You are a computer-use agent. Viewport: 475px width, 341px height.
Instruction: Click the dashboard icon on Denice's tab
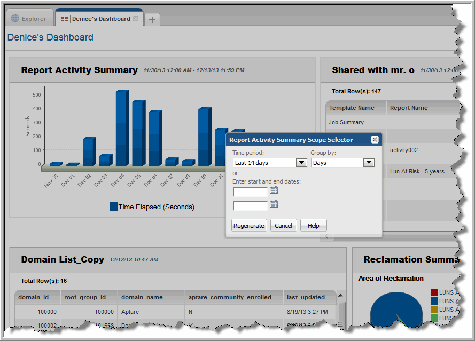pyautogui.click(x=65, y=19)
